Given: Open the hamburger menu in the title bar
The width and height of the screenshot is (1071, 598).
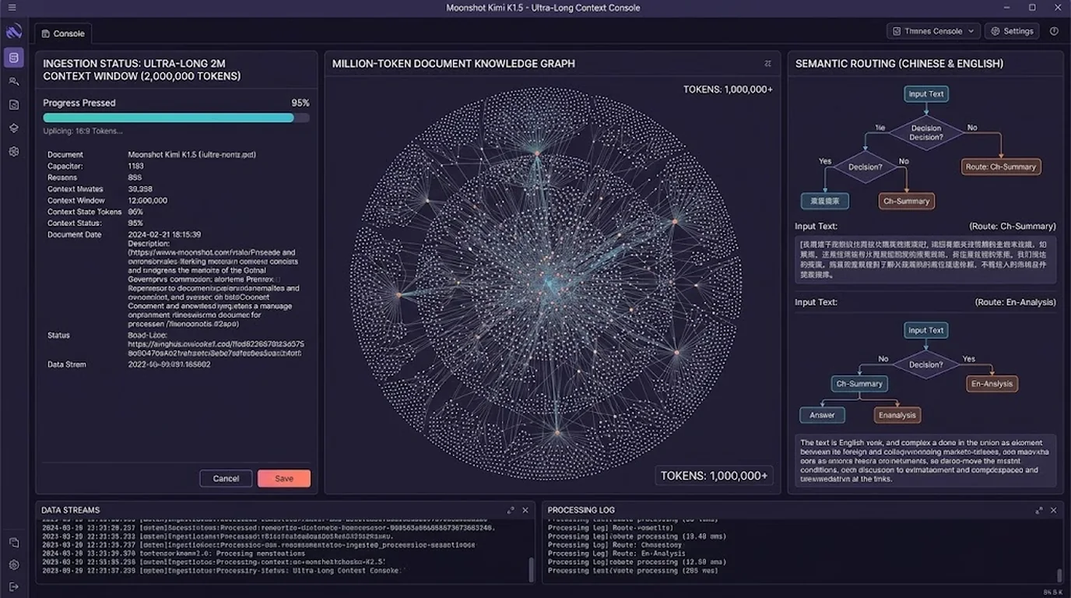Looking at the screenshot, I should click(12, 8).
